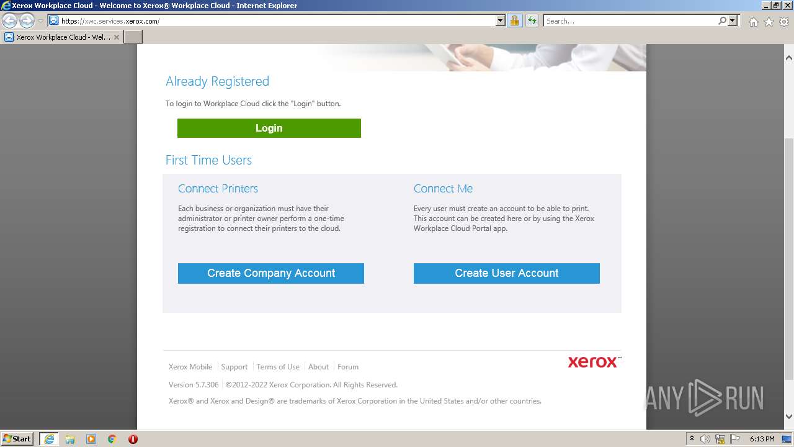Close the Xerox Workplace Cloud tab
The image size is (794, 447).
coord(116,37)
